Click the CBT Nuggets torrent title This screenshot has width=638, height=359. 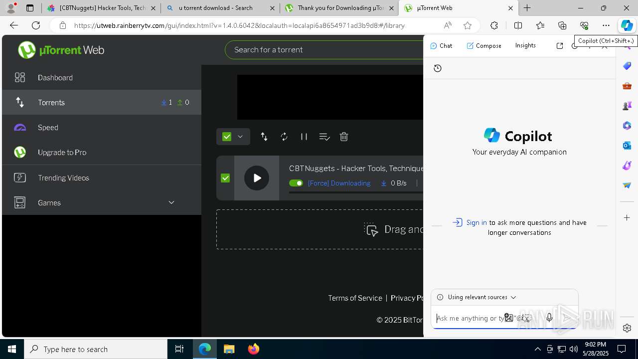(x=356, y=169)
